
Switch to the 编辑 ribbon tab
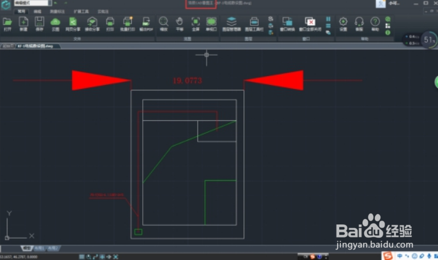tap(38, 11)
